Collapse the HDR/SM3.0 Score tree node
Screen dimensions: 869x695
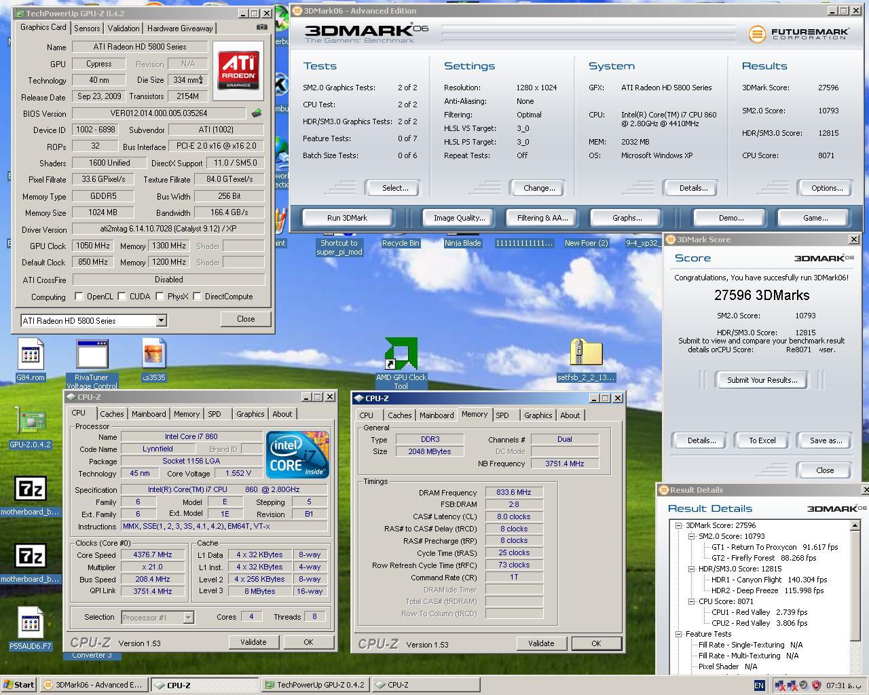[x=691, y=569]
